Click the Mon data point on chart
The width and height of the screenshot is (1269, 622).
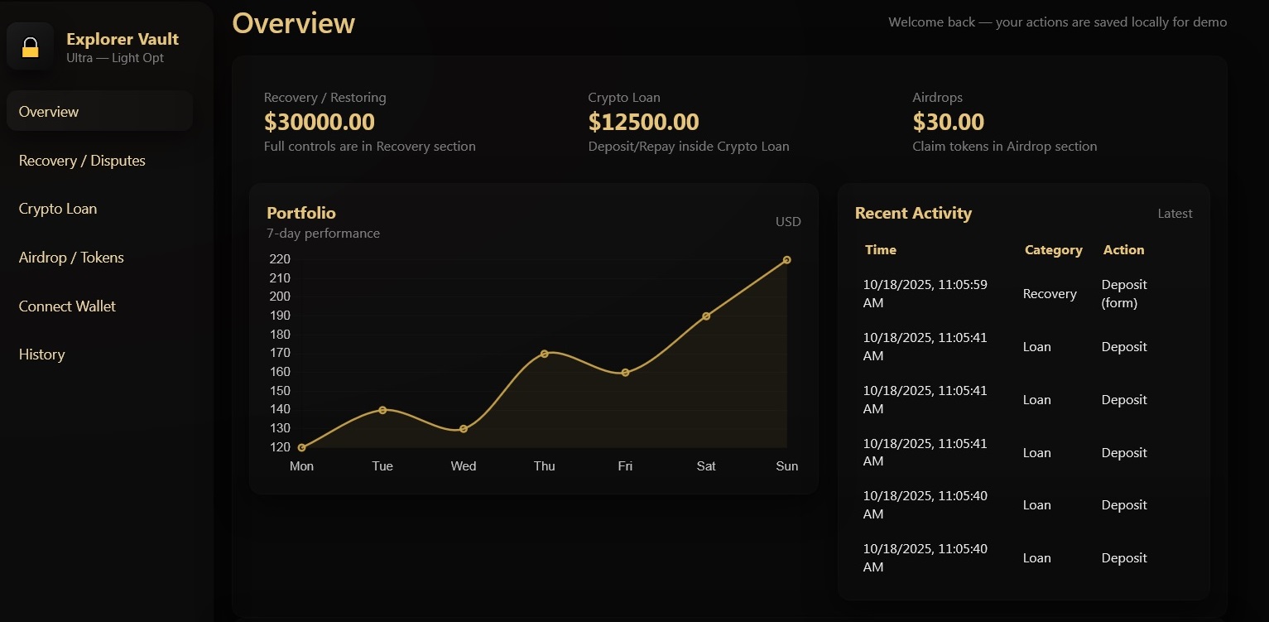[x=301, y=448]
